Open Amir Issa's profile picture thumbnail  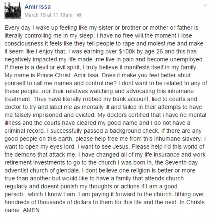[13, 11]
